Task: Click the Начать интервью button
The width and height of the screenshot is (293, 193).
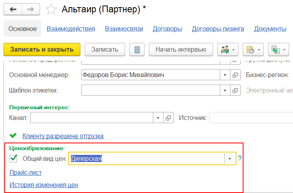Action: coord(181,50)
